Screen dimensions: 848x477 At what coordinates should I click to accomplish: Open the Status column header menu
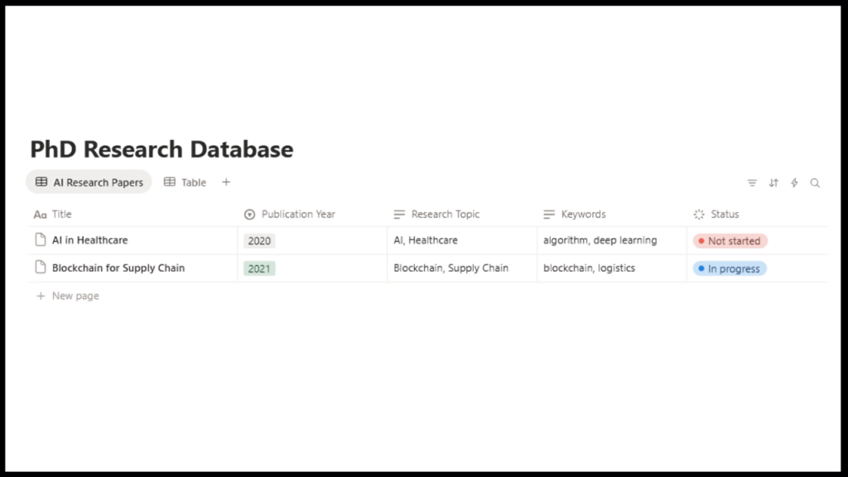click(x=723, y=214)
